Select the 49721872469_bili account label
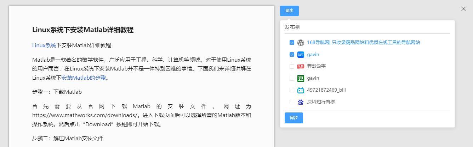The height and width of the screenshot is (147, 473). 326,90
